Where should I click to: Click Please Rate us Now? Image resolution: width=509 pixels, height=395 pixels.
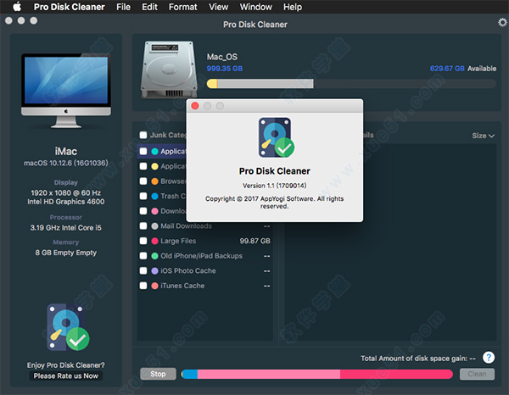coord(66,376)
